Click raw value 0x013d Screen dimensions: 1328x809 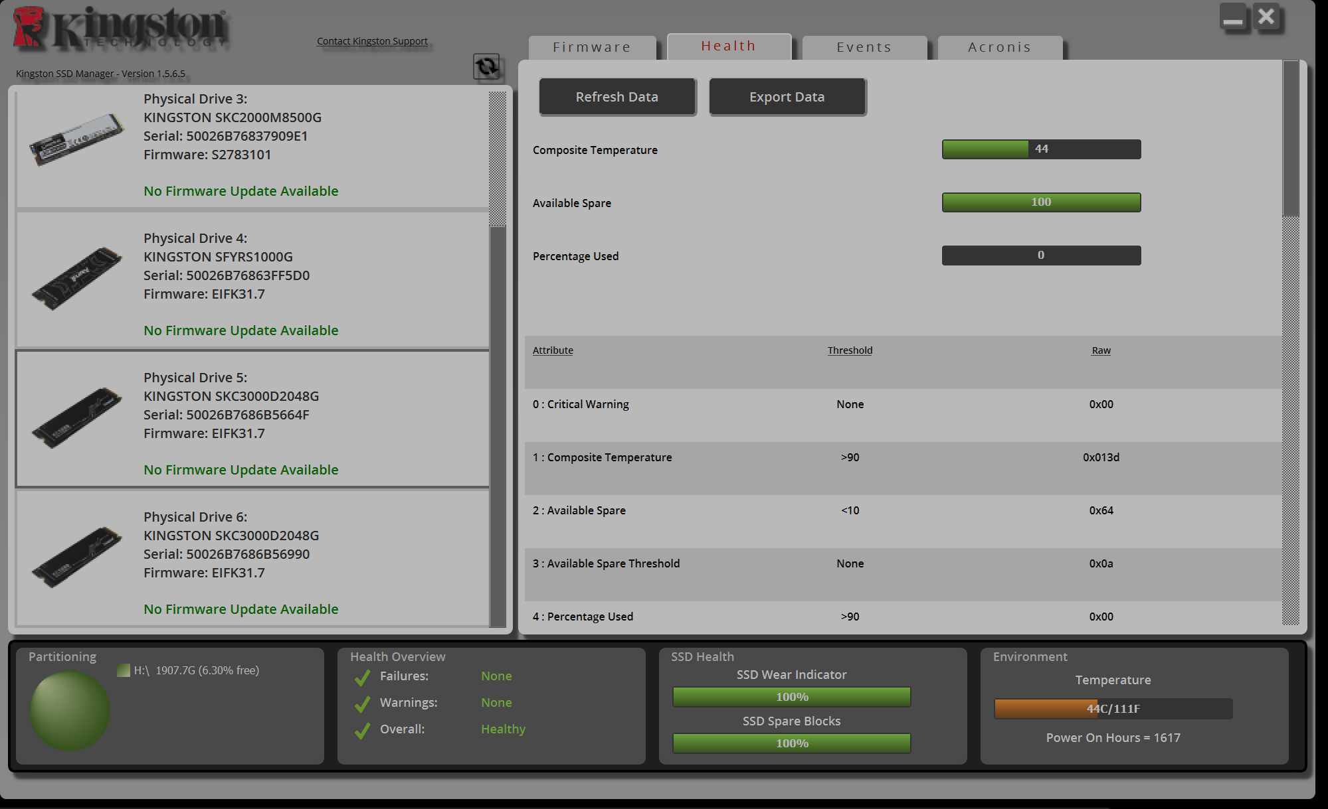pos(1101,457)
